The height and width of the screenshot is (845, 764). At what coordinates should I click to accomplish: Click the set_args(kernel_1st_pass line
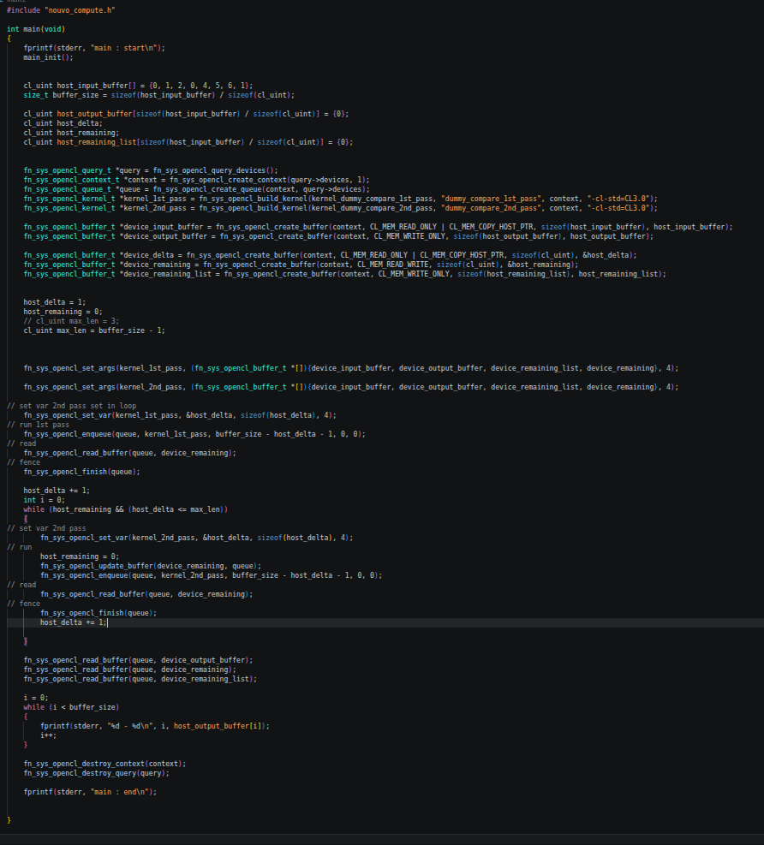pyautogui.click(x=351, y=369)
